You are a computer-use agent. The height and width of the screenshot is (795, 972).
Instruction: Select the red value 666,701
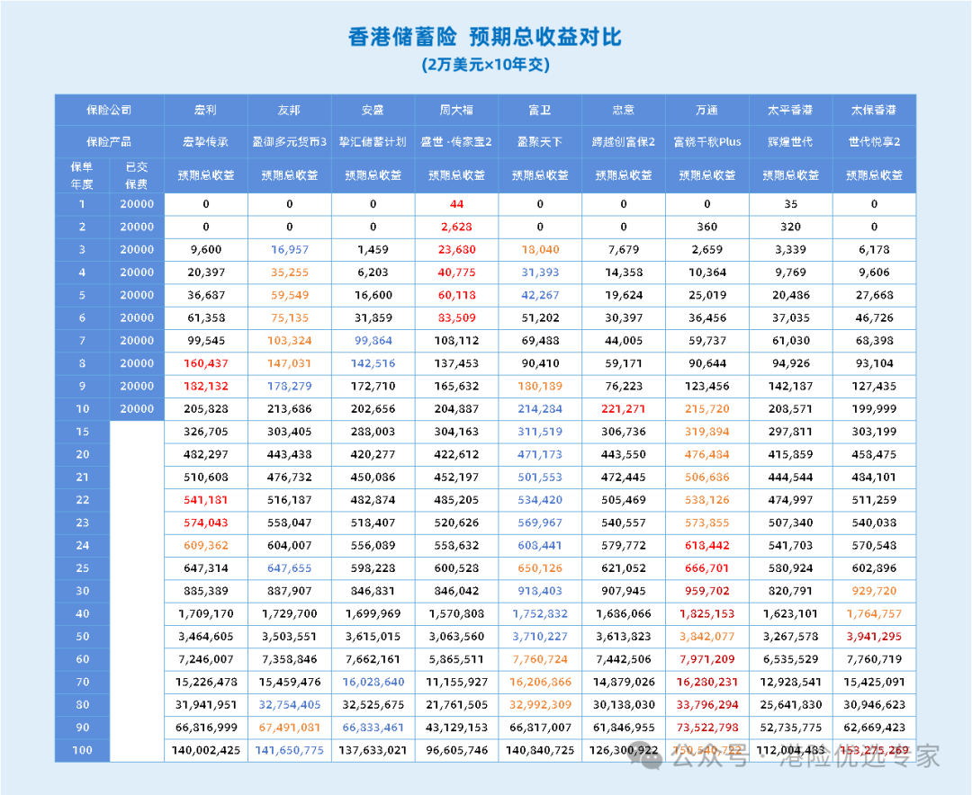pos(707,568)
